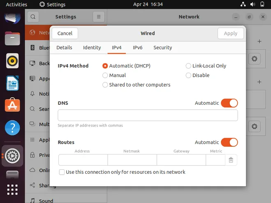Show Applications grid in dock
This screenshot has height=203, width=271.
click(x=12, y=190)
